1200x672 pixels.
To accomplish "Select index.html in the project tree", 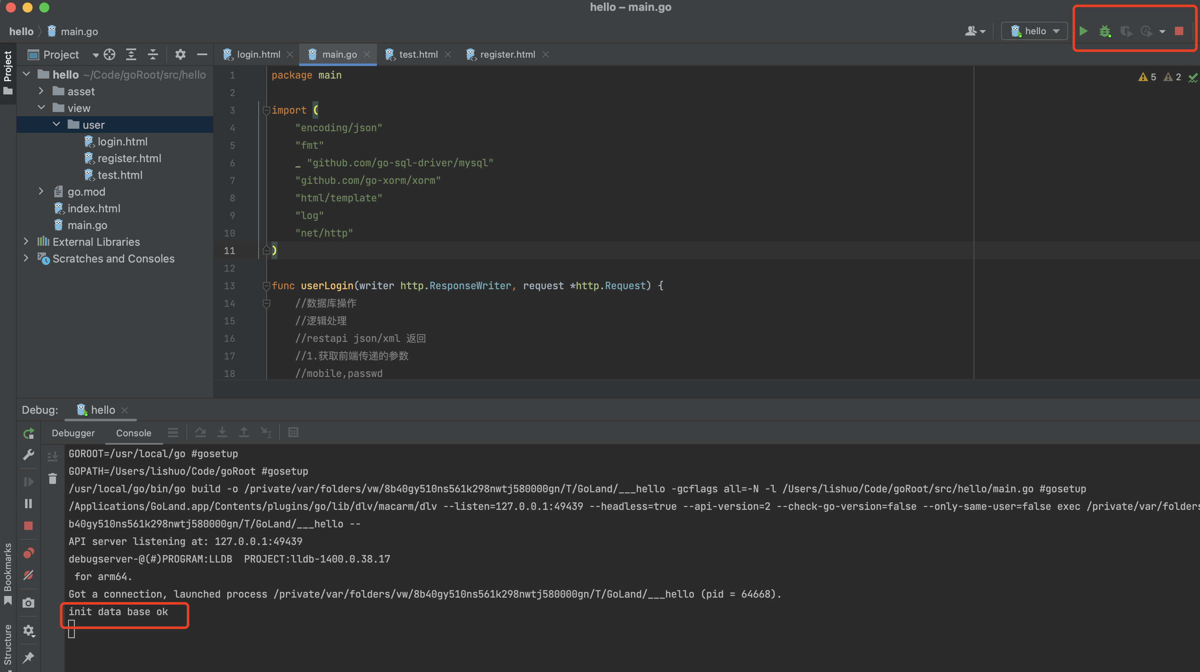I will [94, 208].
